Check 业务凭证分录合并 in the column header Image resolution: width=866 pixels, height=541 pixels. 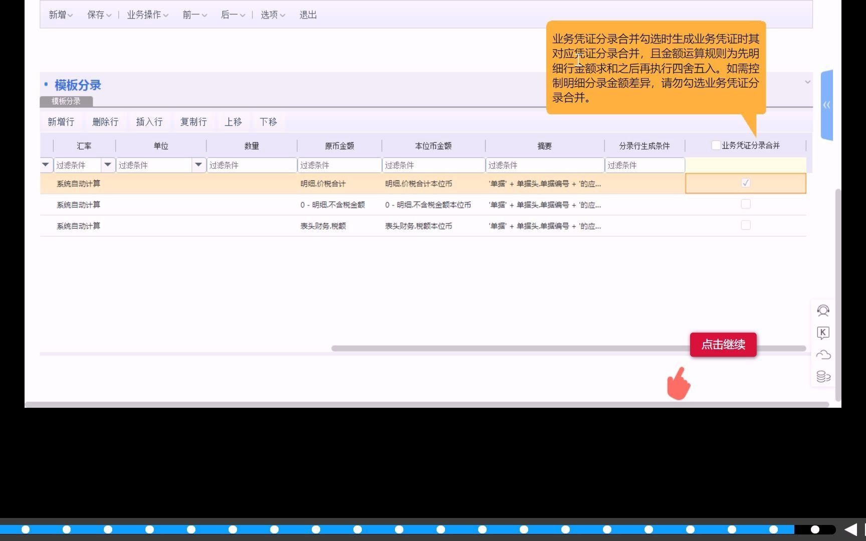[x=716, y=145]
